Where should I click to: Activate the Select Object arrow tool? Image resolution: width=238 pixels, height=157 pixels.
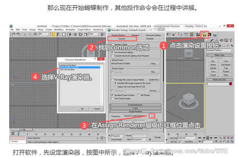pyautogui.click(x=53, y=34)
